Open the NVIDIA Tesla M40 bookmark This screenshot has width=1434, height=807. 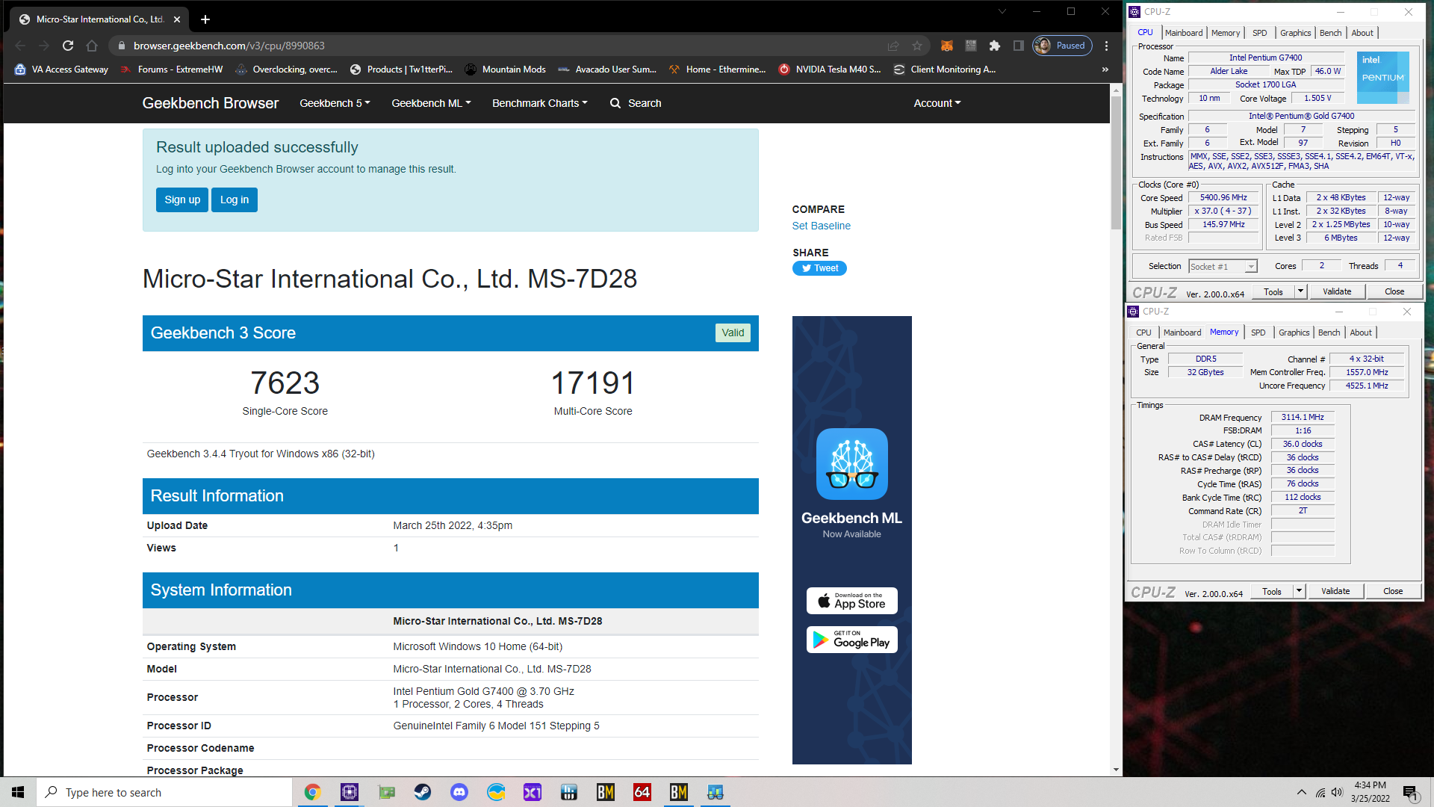pyautogui.click(x=830, y=69)
